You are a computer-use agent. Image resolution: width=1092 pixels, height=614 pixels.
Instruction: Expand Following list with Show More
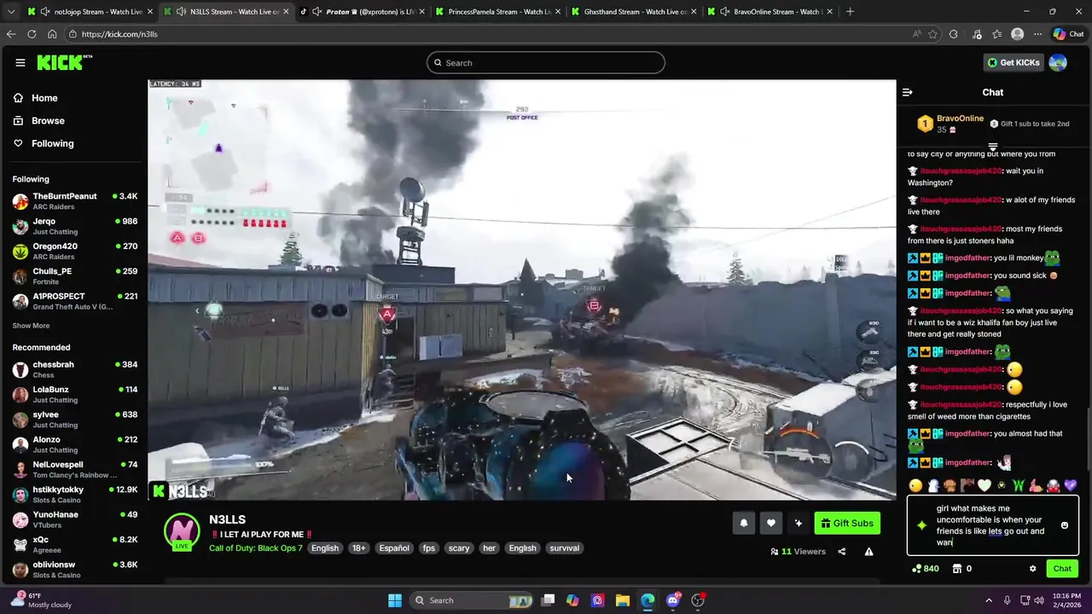(31, 326)
